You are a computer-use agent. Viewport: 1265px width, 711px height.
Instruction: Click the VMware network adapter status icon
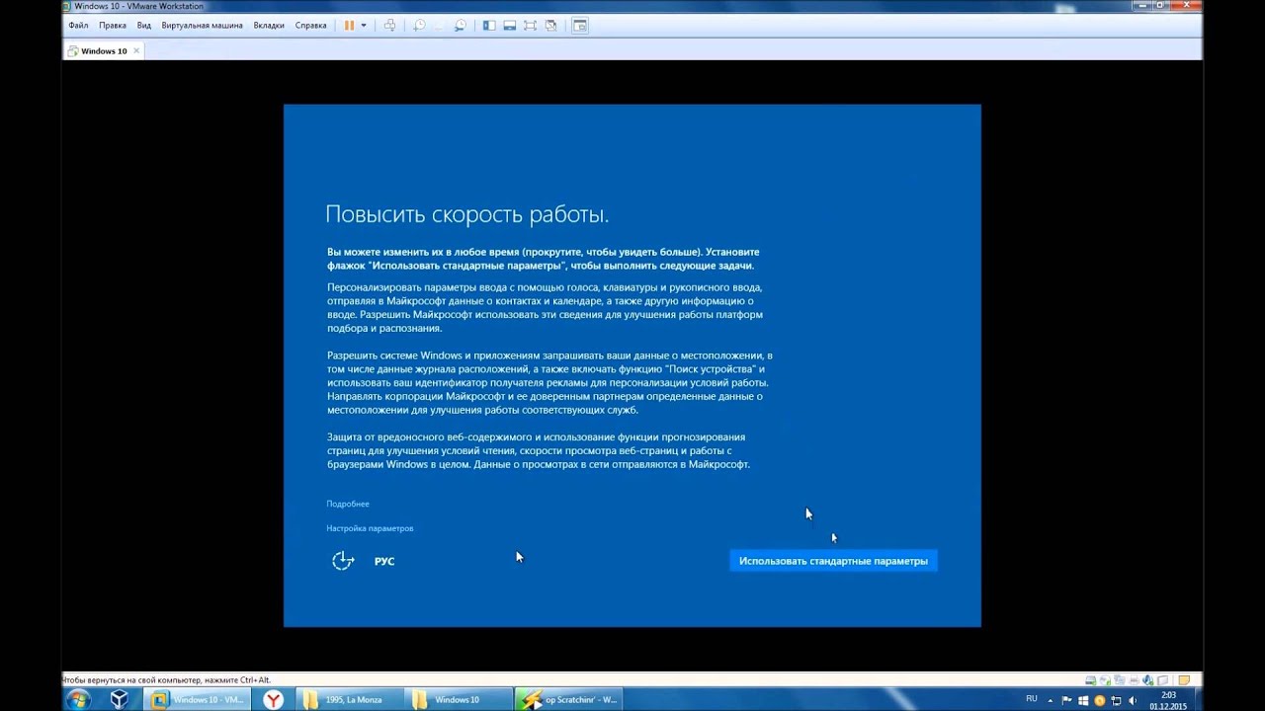coord(1119,680)
